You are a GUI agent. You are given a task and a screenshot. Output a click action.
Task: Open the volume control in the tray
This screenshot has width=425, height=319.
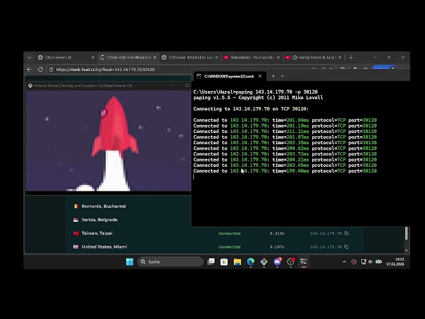pos(371,262)
